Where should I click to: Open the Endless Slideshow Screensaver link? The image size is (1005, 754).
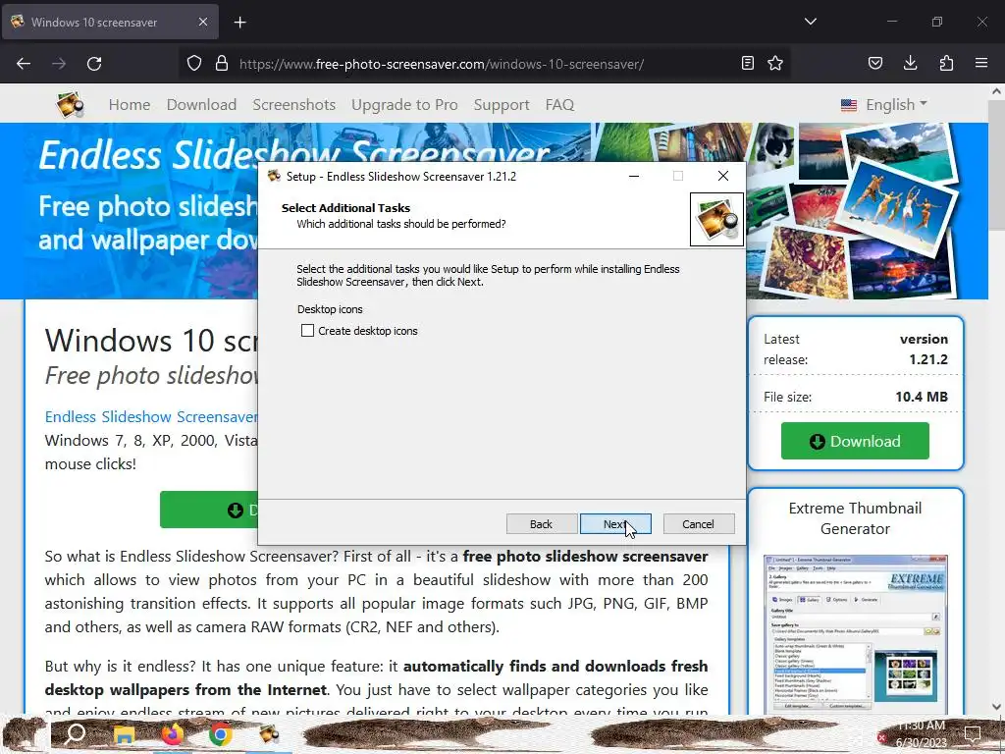(x=151, y=416)
